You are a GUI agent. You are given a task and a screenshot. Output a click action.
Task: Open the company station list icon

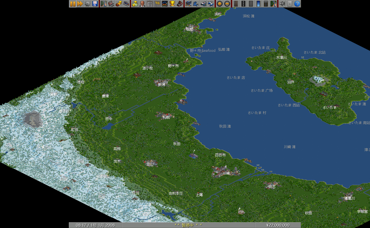pos(126,4)
